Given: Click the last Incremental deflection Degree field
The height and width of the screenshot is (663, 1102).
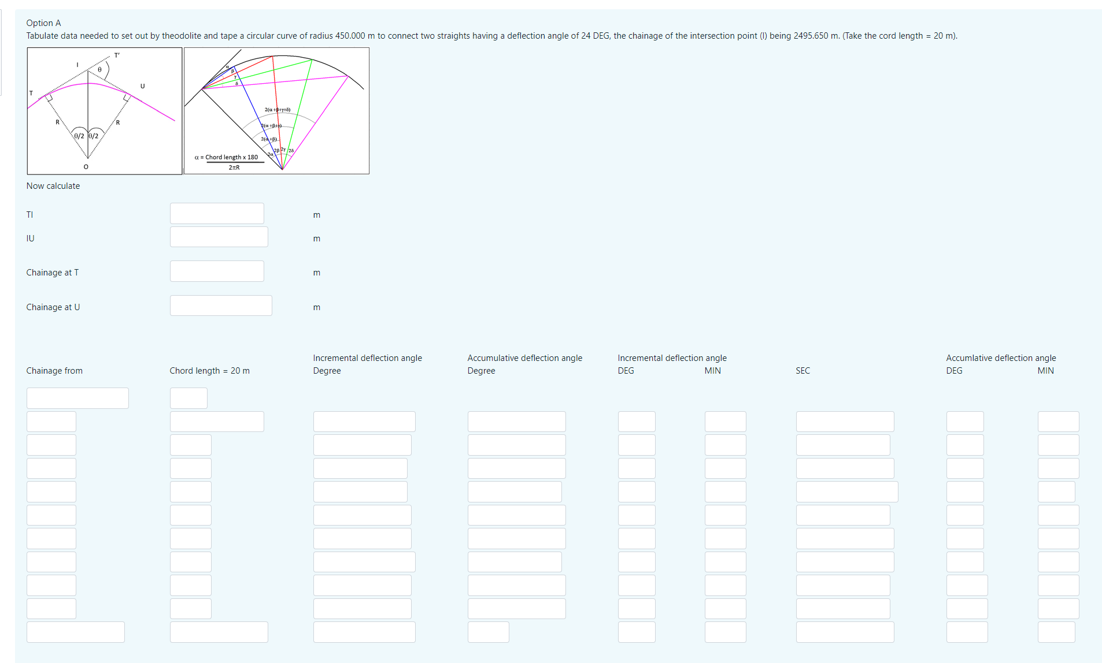Looking at the screenshot, I should (x=364, y=632).
